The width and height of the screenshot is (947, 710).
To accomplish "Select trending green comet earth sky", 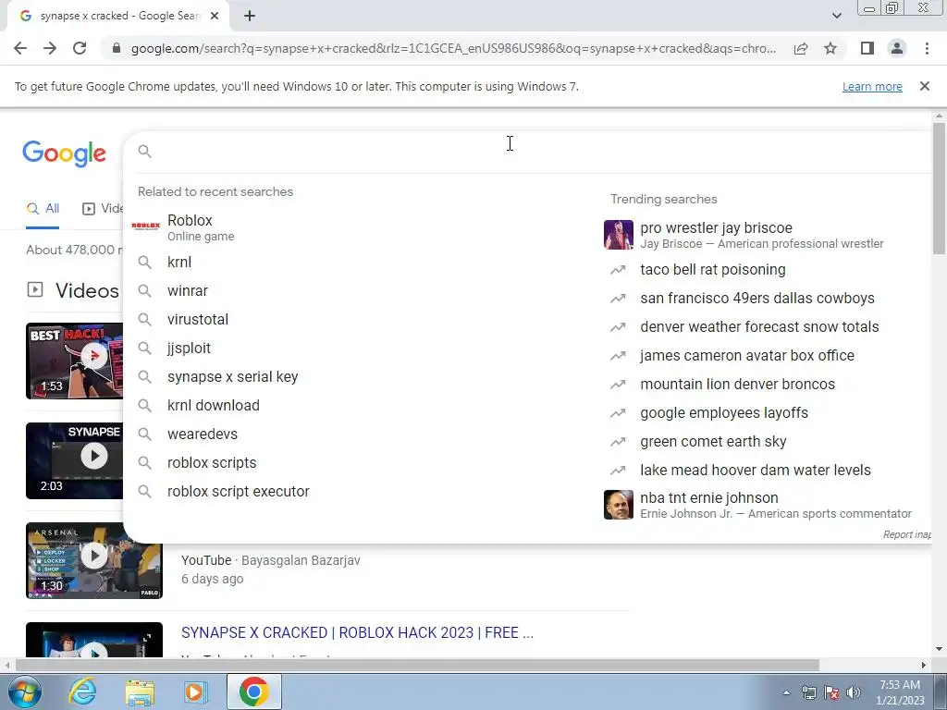I will coord(764,442).
